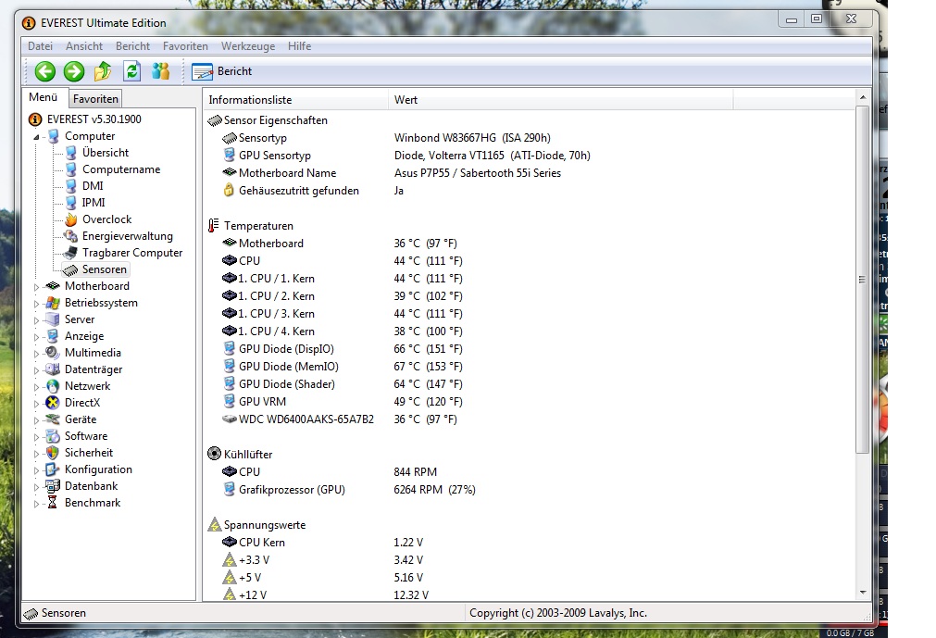Select the IPMI tree item
The height and width of the screenshot is (638, 936).
(94, 203)
